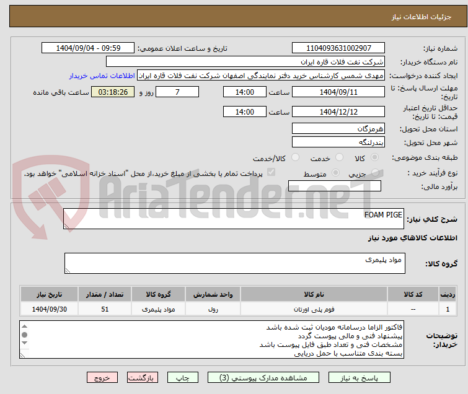468x394 pixels.
Task: Select the کالا/خدمت radio button
Action: [x=295, y=157]
